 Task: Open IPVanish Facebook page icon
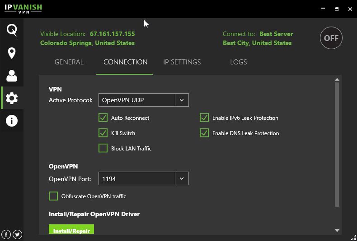(x=6, y=234)
